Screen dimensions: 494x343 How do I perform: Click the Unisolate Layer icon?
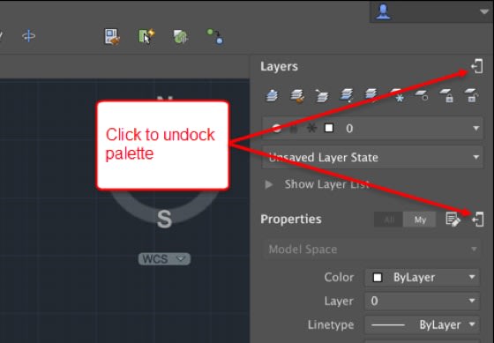[370, 95]
